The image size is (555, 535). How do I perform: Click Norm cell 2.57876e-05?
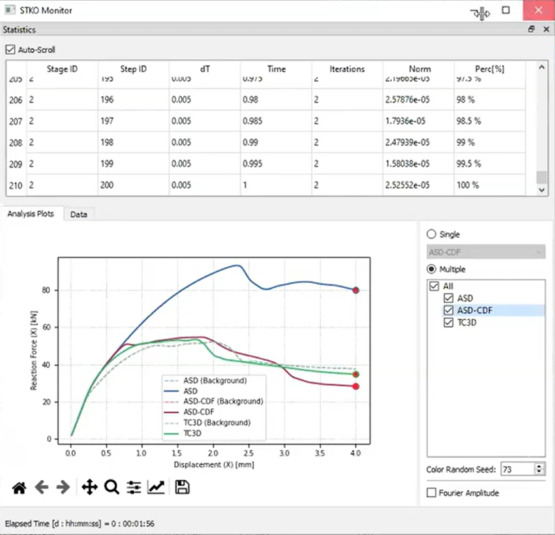pos(418,100)
